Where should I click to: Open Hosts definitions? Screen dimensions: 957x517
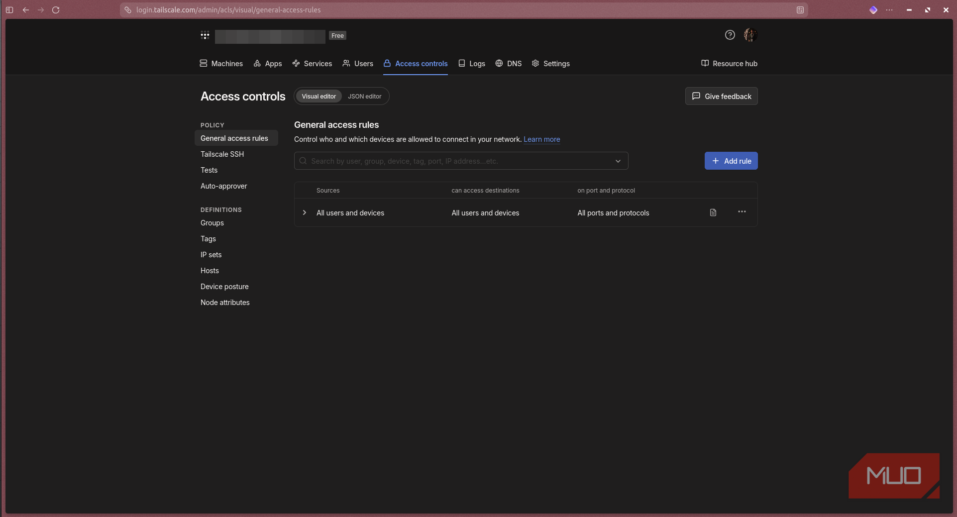coord(210,271)
